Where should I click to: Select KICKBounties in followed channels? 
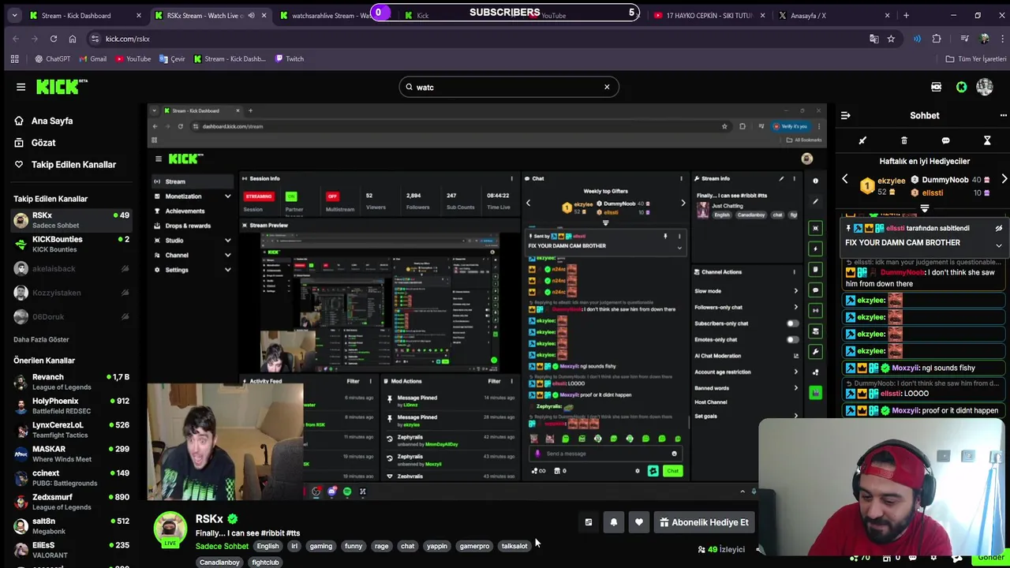coord(71,244)
